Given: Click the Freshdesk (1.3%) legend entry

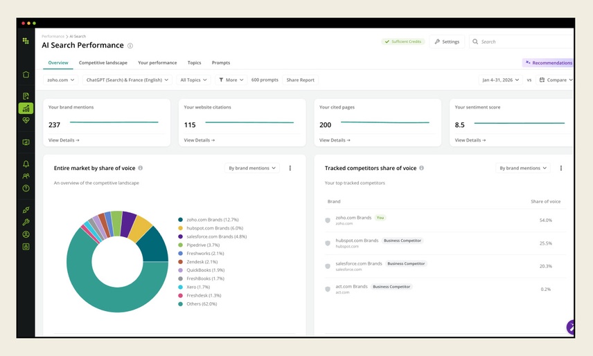Looking at the screenshot, I should click(x=200, y=296).
